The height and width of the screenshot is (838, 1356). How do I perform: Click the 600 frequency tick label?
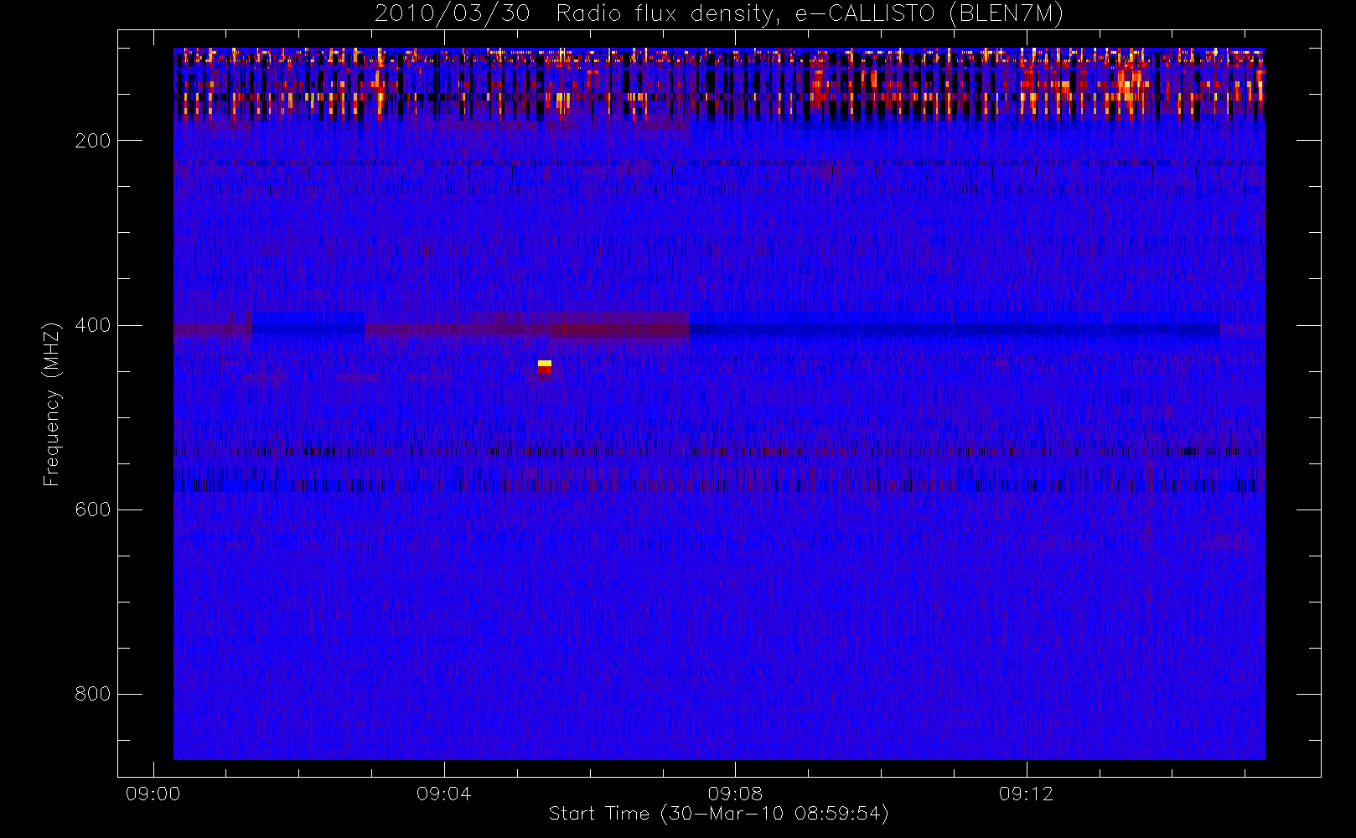point(92,510)
